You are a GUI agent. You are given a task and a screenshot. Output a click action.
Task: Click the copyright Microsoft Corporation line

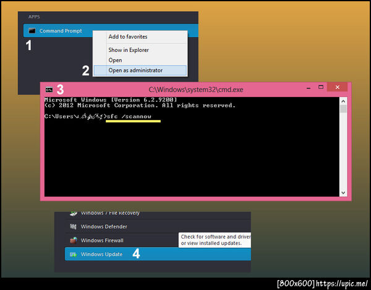pyautogui.click(x=140, y=105)
